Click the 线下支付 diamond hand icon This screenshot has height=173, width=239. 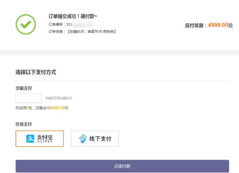click(83, 138)
